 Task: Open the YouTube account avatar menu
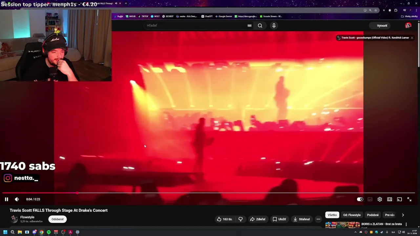point(408,26)
